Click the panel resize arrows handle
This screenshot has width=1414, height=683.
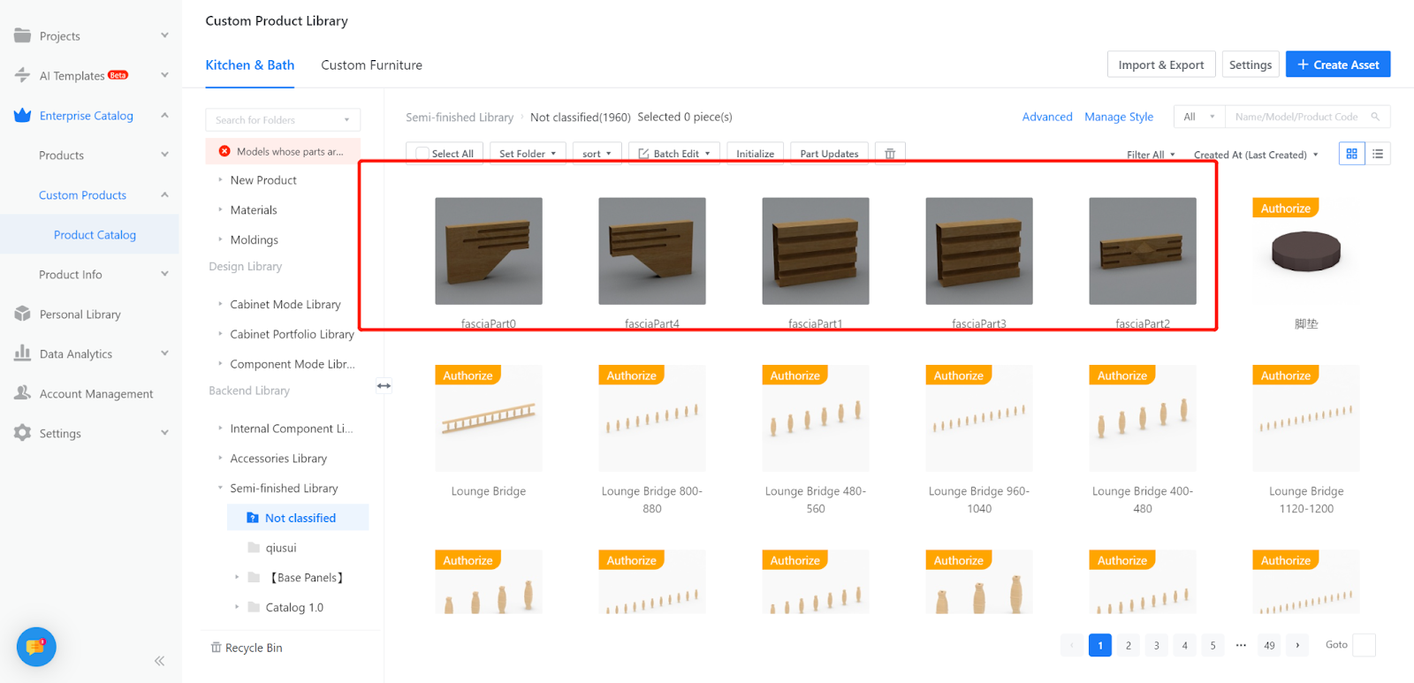pos(384,385)
